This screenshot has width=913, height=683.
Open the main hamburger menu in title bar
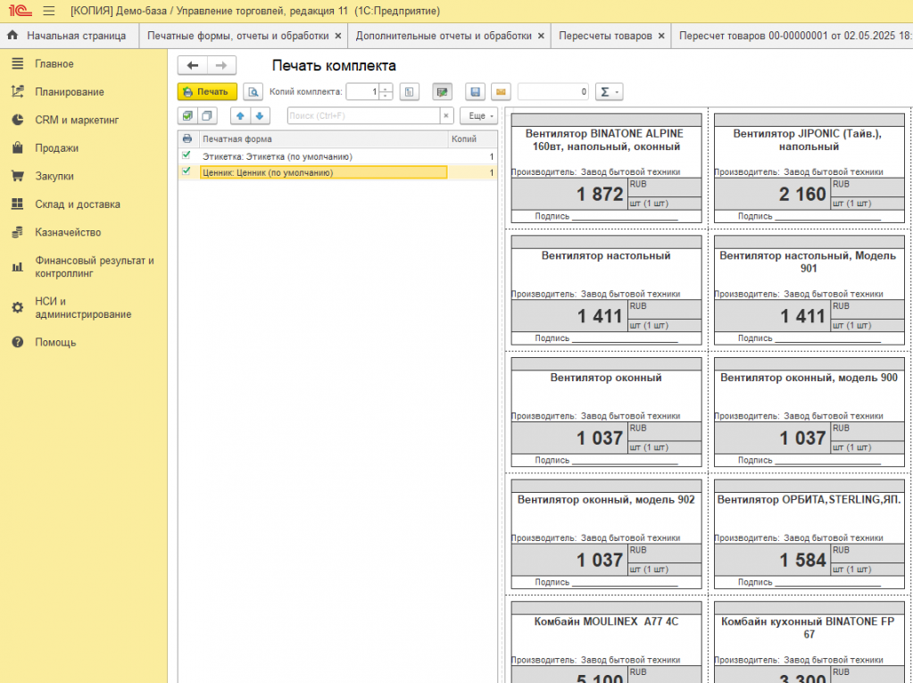49,11
